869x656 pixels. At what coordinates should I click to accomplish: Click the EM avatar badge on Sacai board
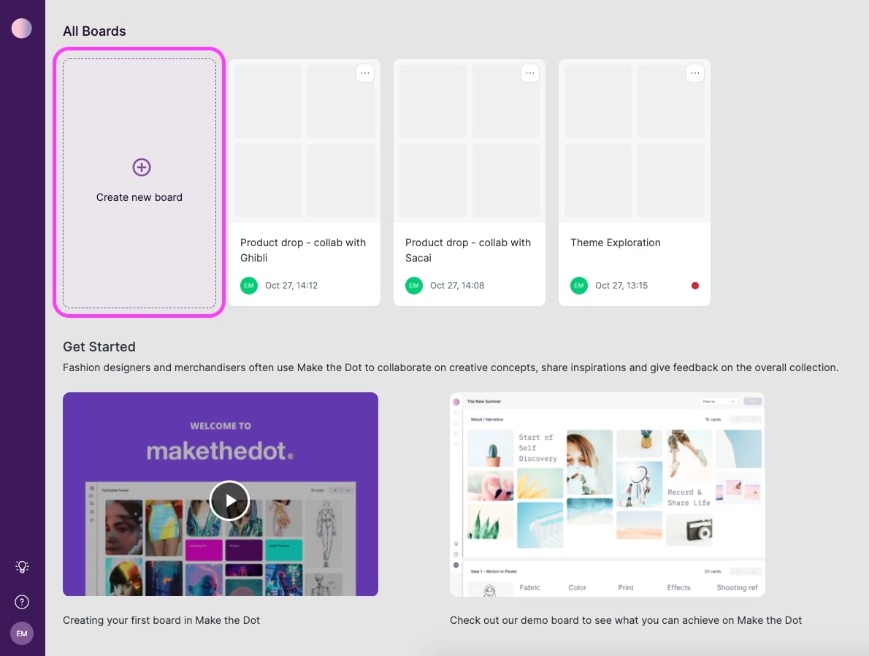coord(414,286)
